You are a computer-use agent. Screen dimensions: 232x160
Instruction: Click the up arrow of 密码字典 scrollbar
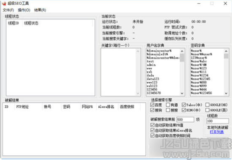pyautogui.click(x=226, y=51)
